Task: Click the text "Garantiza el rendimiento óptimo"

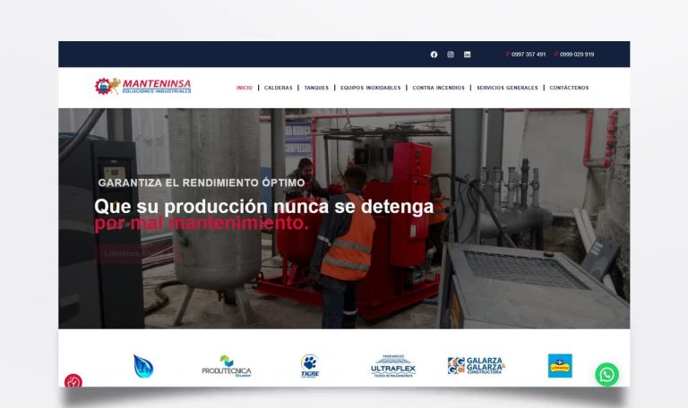Action: coord(202,183)
